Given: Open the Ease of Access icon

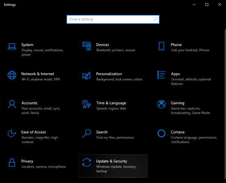Looking at the screenshot, I should (x=12, y=133).
